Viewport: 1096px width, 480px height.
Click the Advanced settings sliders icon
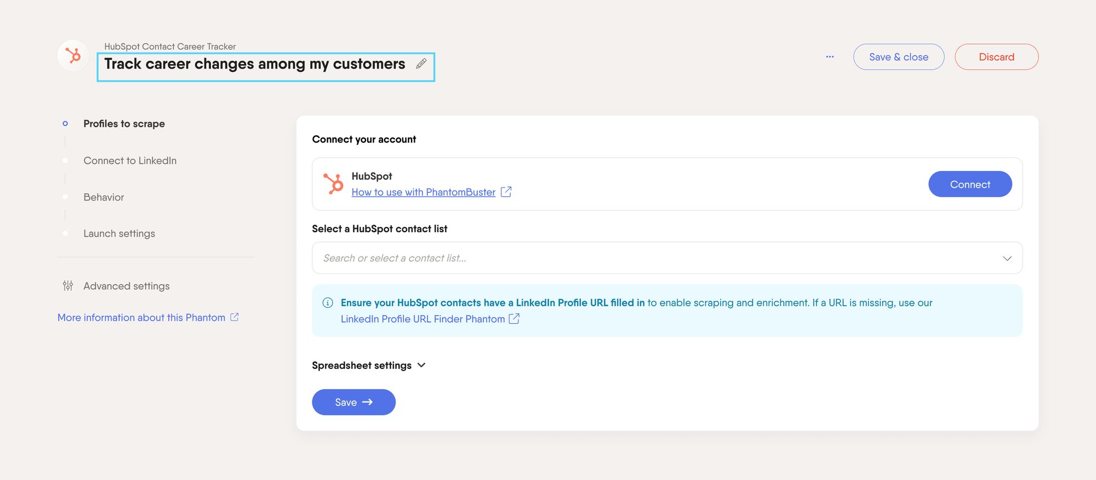point(68,285)
